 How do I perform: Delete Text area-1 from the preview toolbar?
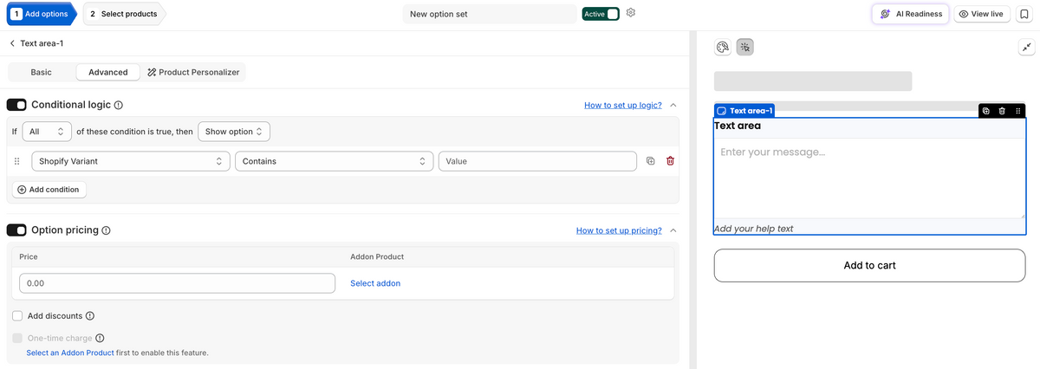pos(1002,111)
